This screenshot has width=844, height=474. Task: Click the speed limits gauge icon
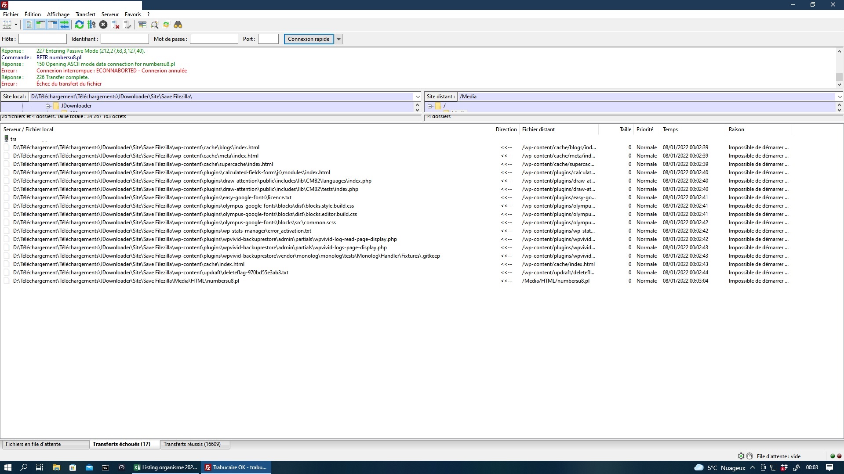click(749, 456)
